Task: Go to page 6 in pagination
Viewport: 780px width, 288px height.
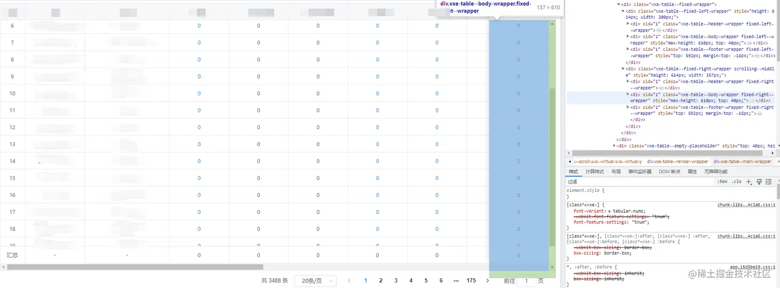Action: coord(441,280)
